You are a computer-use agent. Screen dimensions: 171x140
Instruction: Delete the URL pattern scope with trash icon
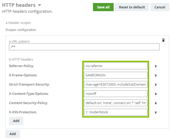(x=163, y=40)
